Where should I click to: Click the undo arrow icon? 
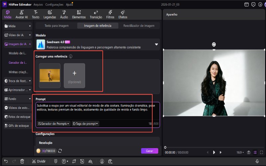(6, 161)
